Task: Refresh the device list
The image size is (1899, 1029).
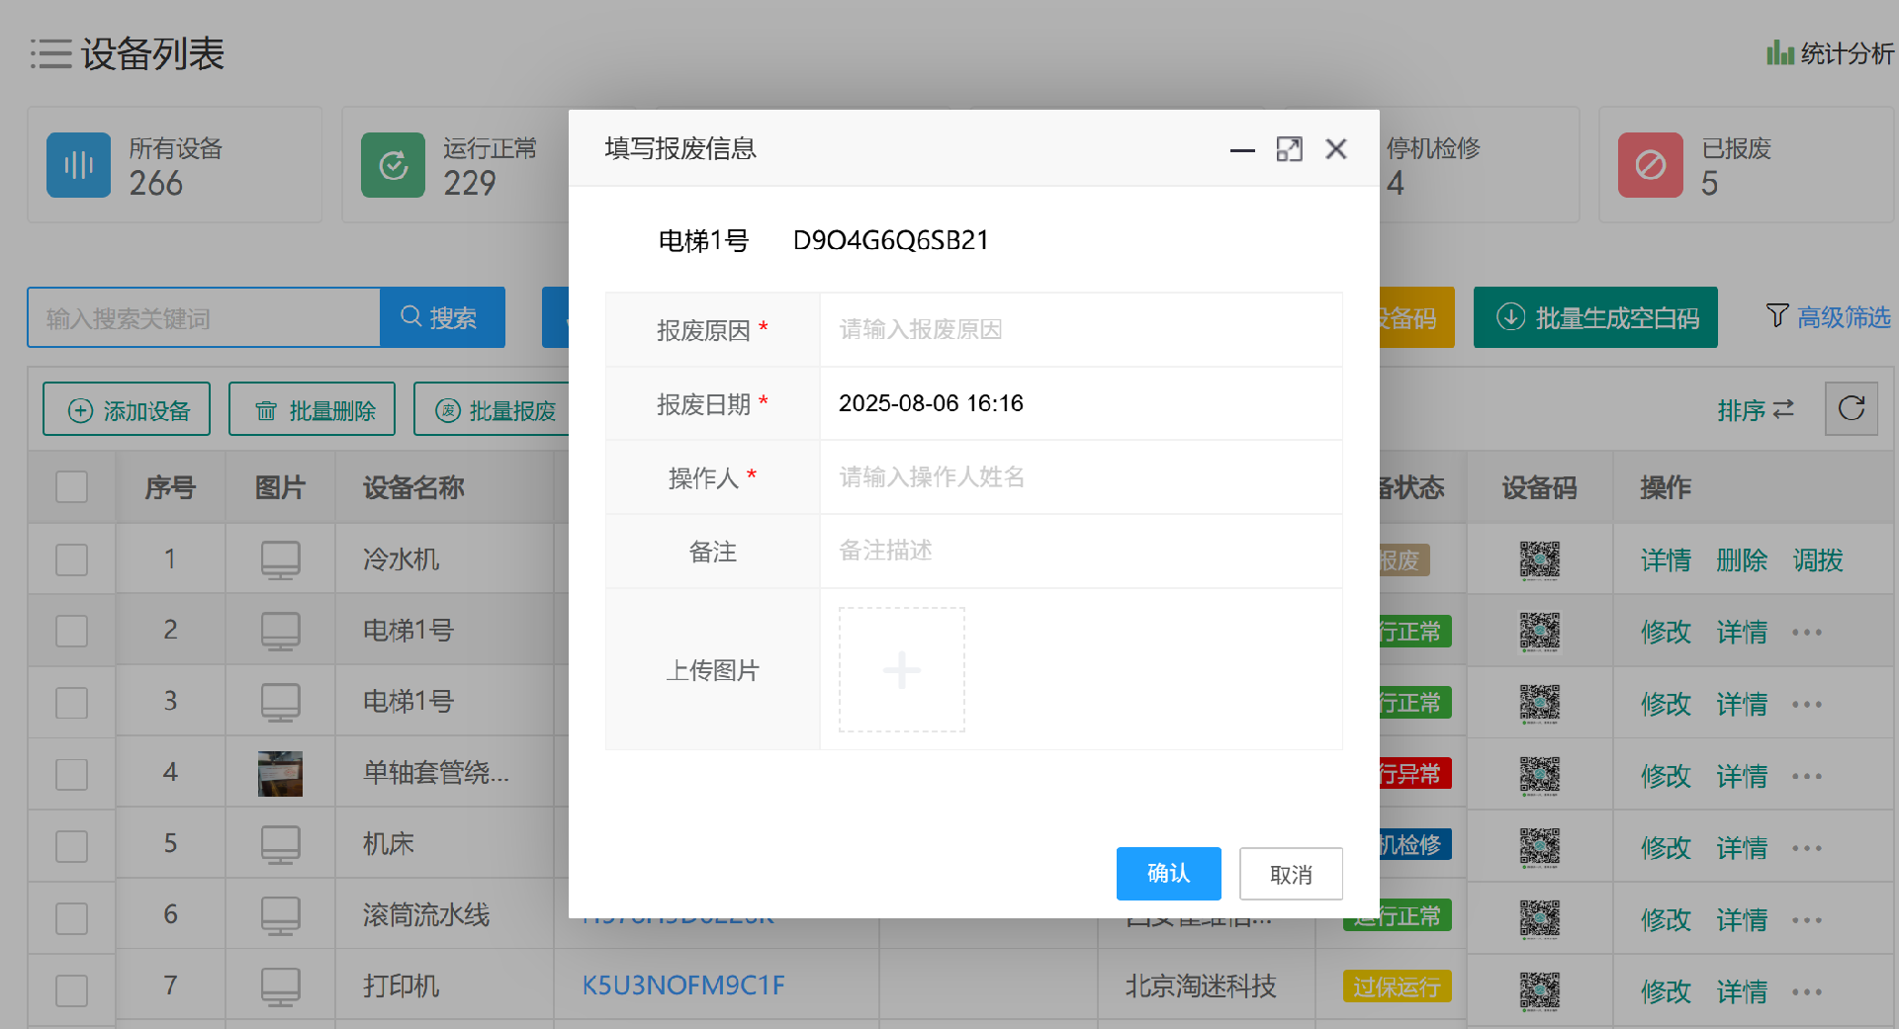Action: click(x=1851, y=408)
